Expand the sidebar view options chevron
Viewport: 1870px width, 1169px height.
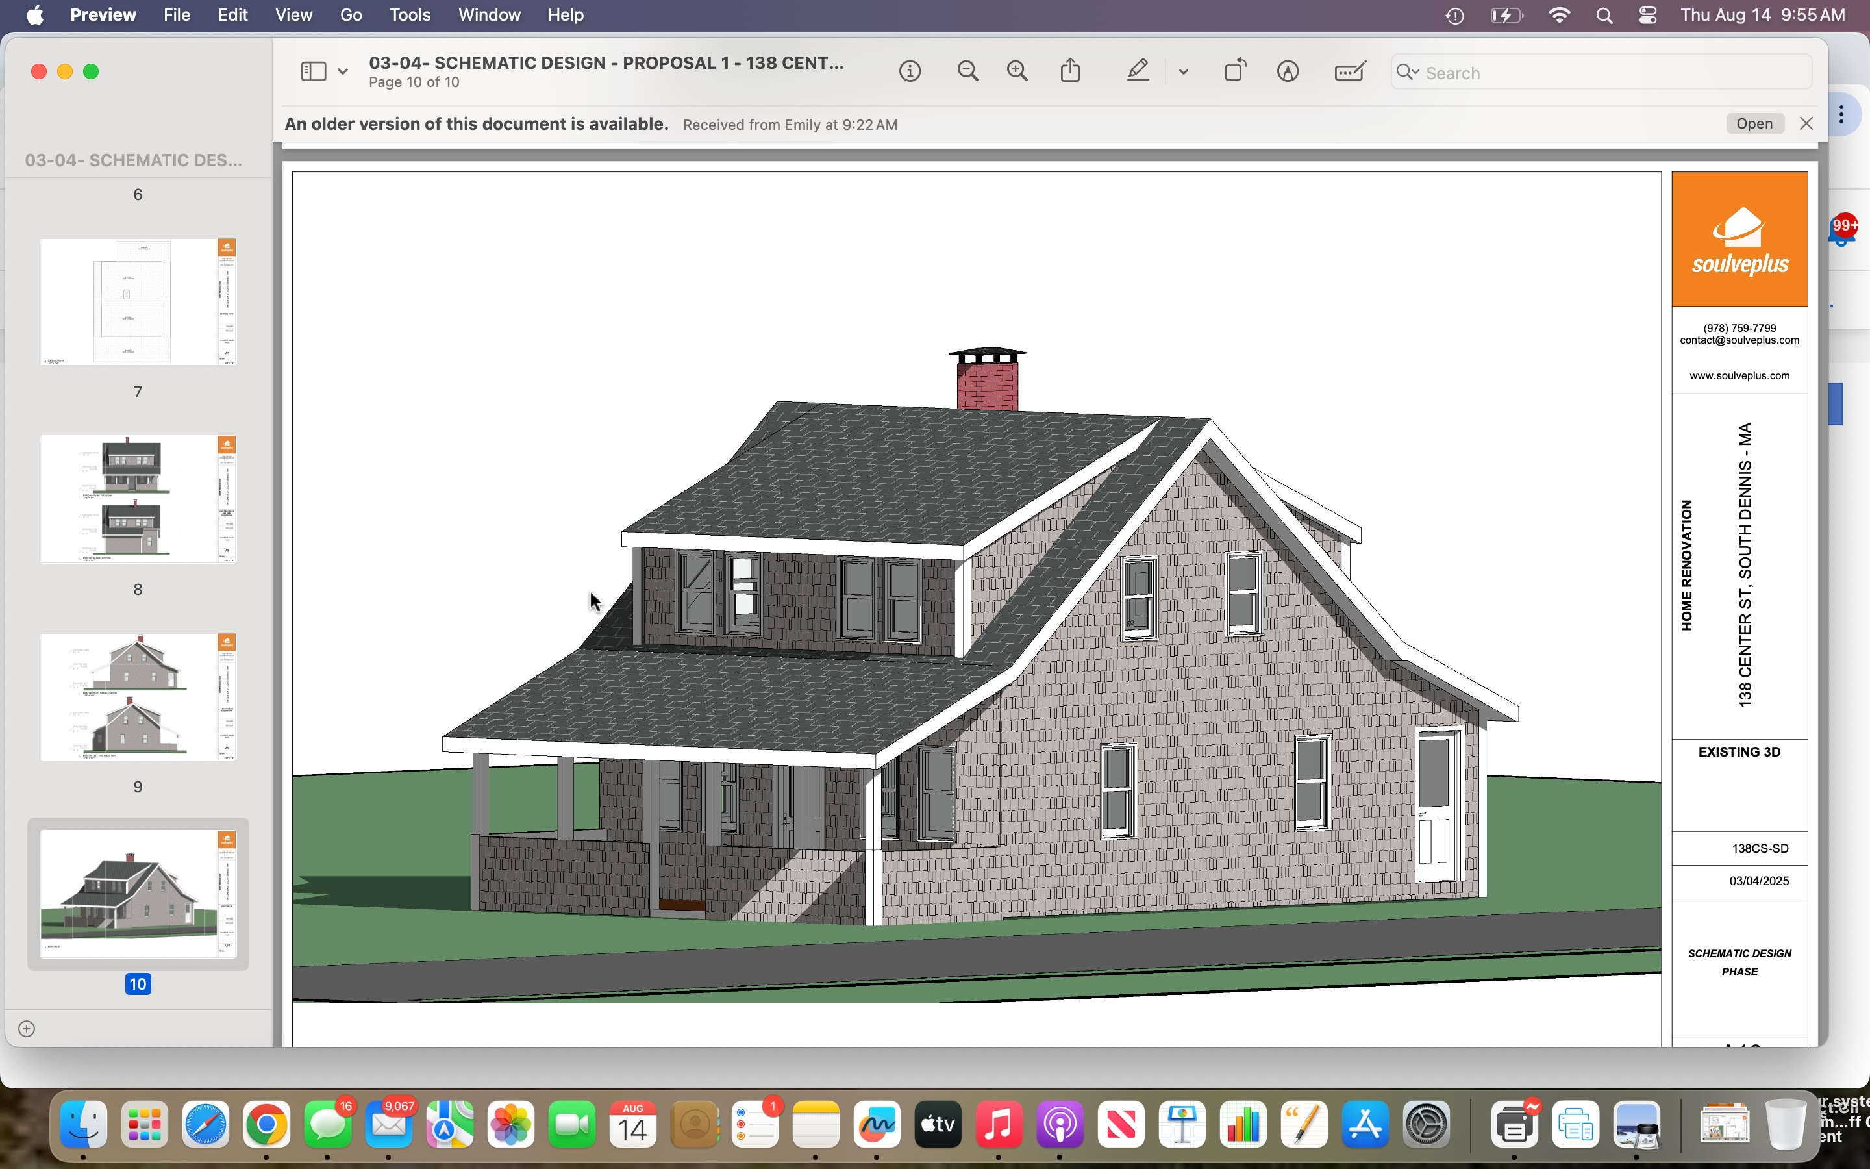pos(342,72)
